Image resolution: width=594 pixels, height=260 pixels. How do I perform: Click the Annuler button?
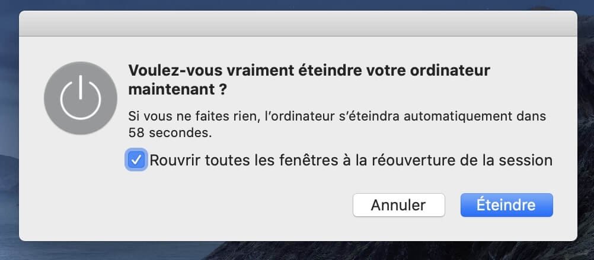(398, 205)
